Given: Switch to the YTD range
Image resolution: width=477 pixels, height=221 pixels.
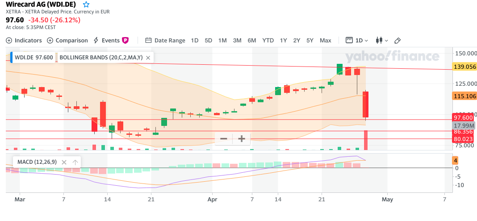Looking at the screenshot, I should click(268, 40).
